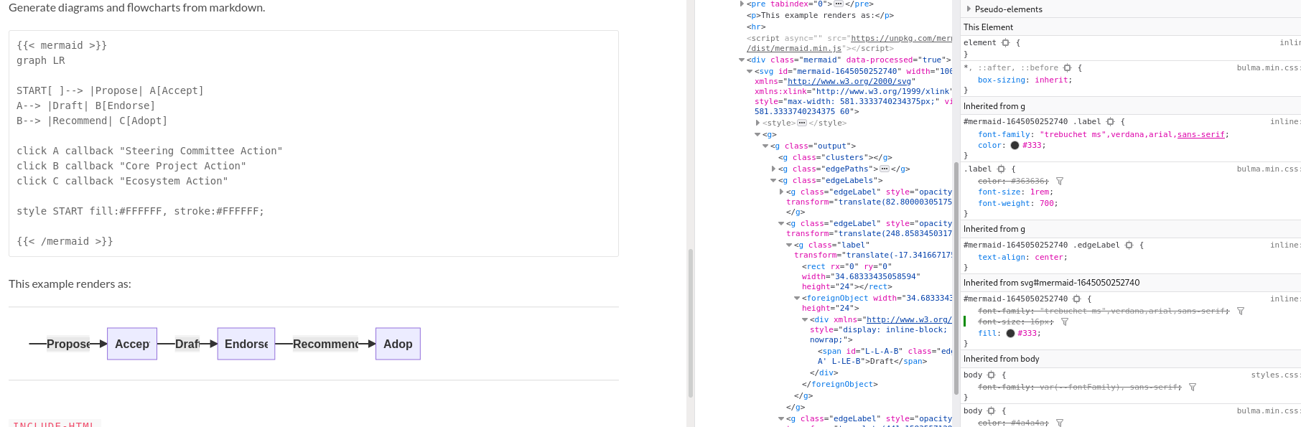This screenshot has height=427, width=1301.
Task: Select the 'This example renders as:' p node
Action: [x=820, y=16]
